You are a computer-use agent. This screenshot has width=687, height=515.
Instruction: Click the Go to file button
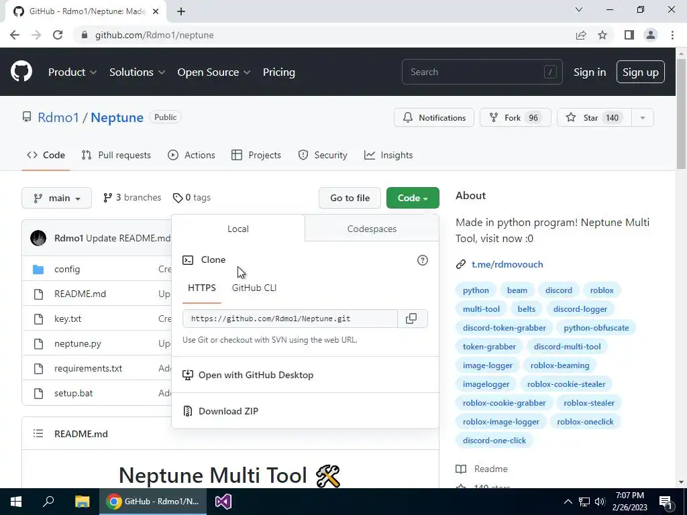pyautogui.click(x=350, y=198)
